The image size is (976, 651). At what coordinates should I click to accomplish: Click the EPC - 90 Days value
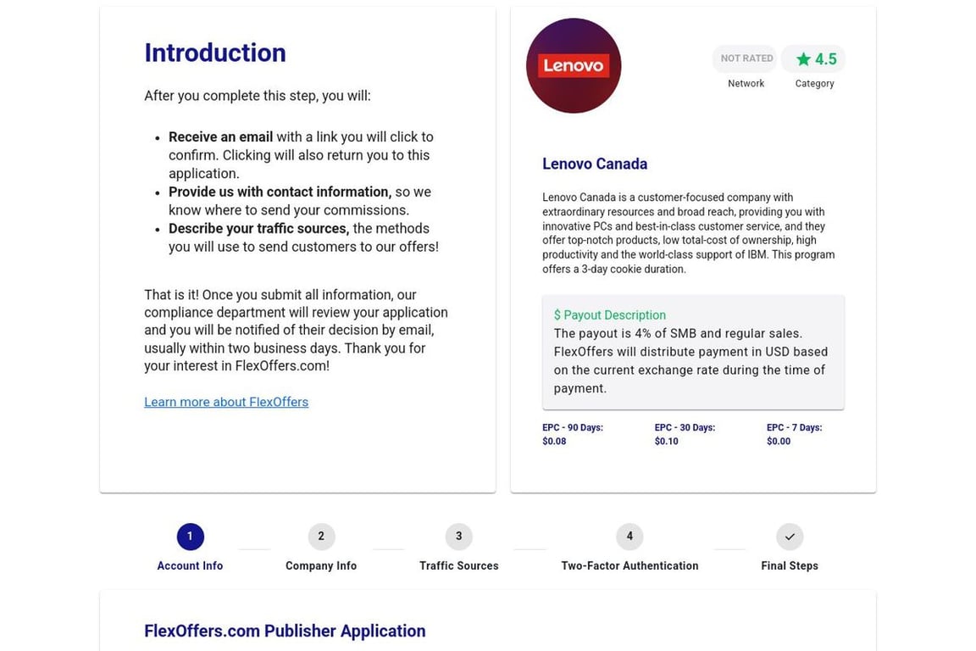554,442
